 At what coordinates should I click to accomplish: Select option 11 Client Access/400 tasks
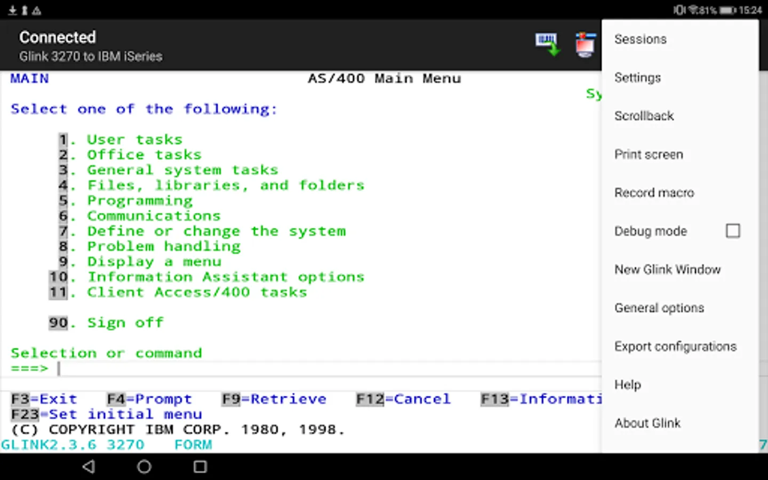pyautogui.click(x=178, y=292)
